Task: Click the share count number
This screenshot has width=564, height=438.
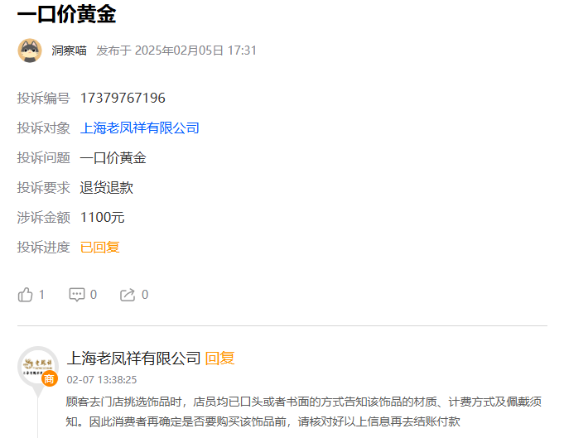Action: tap(145, 295)
